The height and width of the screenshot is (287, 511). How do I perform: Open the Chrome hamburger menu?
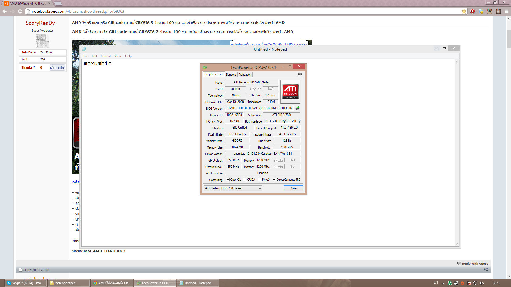coord(506,11)
